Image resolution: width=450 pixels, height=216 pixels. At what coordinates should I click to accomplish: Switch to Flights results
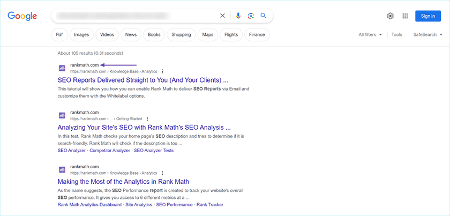[x=231, y=34]
